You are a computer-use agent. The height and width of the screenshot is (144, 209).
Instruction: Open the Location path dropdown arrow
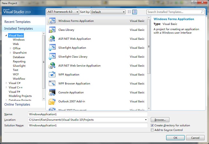[x=146, y=120]
